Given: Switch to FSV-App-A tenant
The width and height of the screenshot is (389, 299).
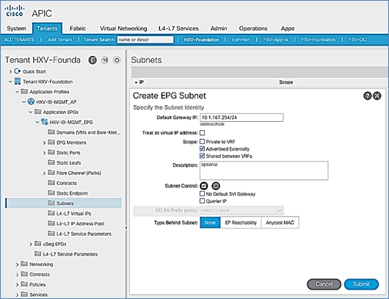Looking at the screenshot, I should [x=275, y=40].
